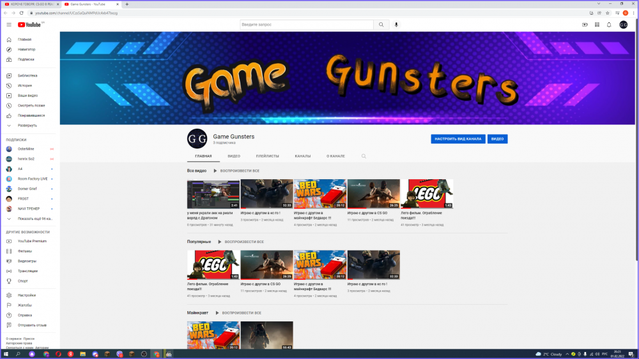Switch to ВИДЕО channel tab
639x359 pixels.
coord(234,156)
